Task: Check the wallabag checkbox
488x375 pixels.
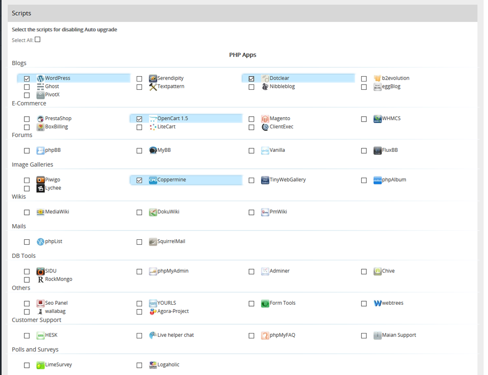Action: click(x=27, y=312)
